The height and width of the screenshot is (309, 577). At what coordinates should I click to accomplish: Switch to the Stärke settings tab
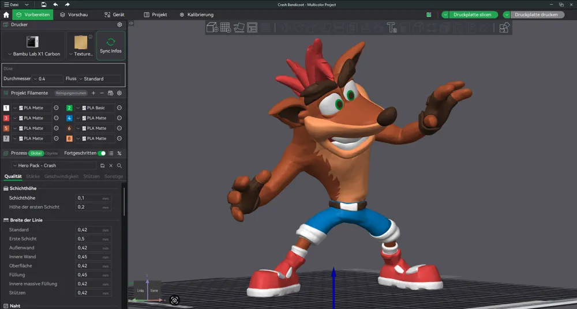click(x=33, y=176)
